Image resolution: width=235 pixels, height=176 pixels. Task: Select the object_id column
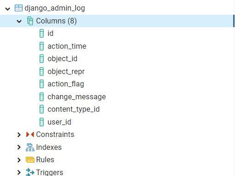(x=63, y=59)
